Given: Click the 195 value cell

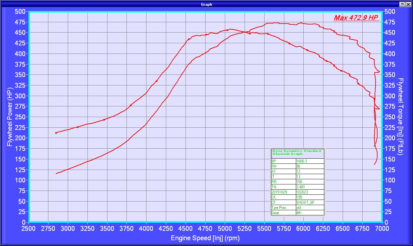Looking at the screenshot, I should click(x=310, y=197).
